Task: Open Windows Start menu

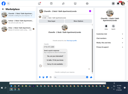Action: coord(2,88)
